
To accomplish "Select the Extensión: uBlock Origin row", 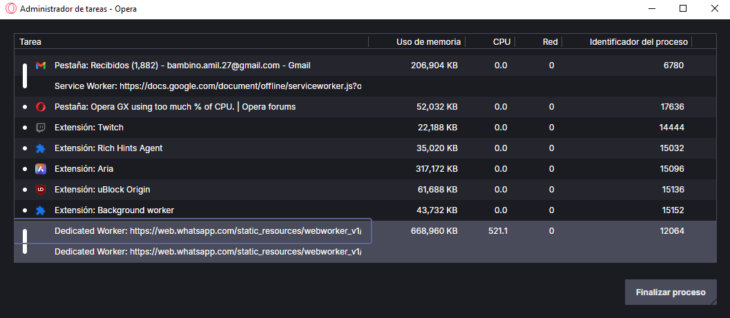I will [x=365, y=190].
